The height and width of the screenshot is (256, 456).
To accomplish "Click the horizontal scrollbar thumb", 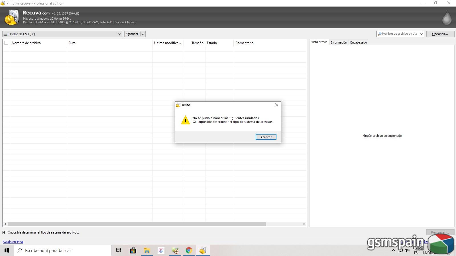I will pyautogui.click(x=137, y=224).
